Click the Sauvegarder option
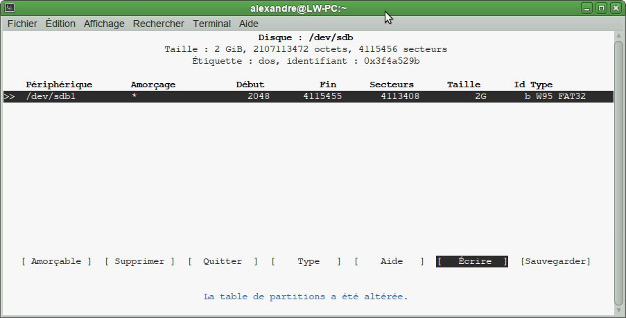This screenshot has height=318, width=626. point(555,261)
